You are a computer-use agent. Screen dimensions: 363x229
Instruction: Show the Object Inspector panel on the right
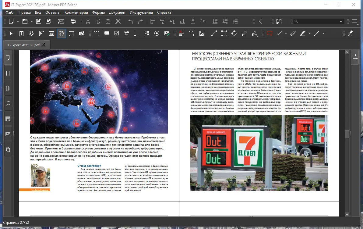(x=355, y=57)
